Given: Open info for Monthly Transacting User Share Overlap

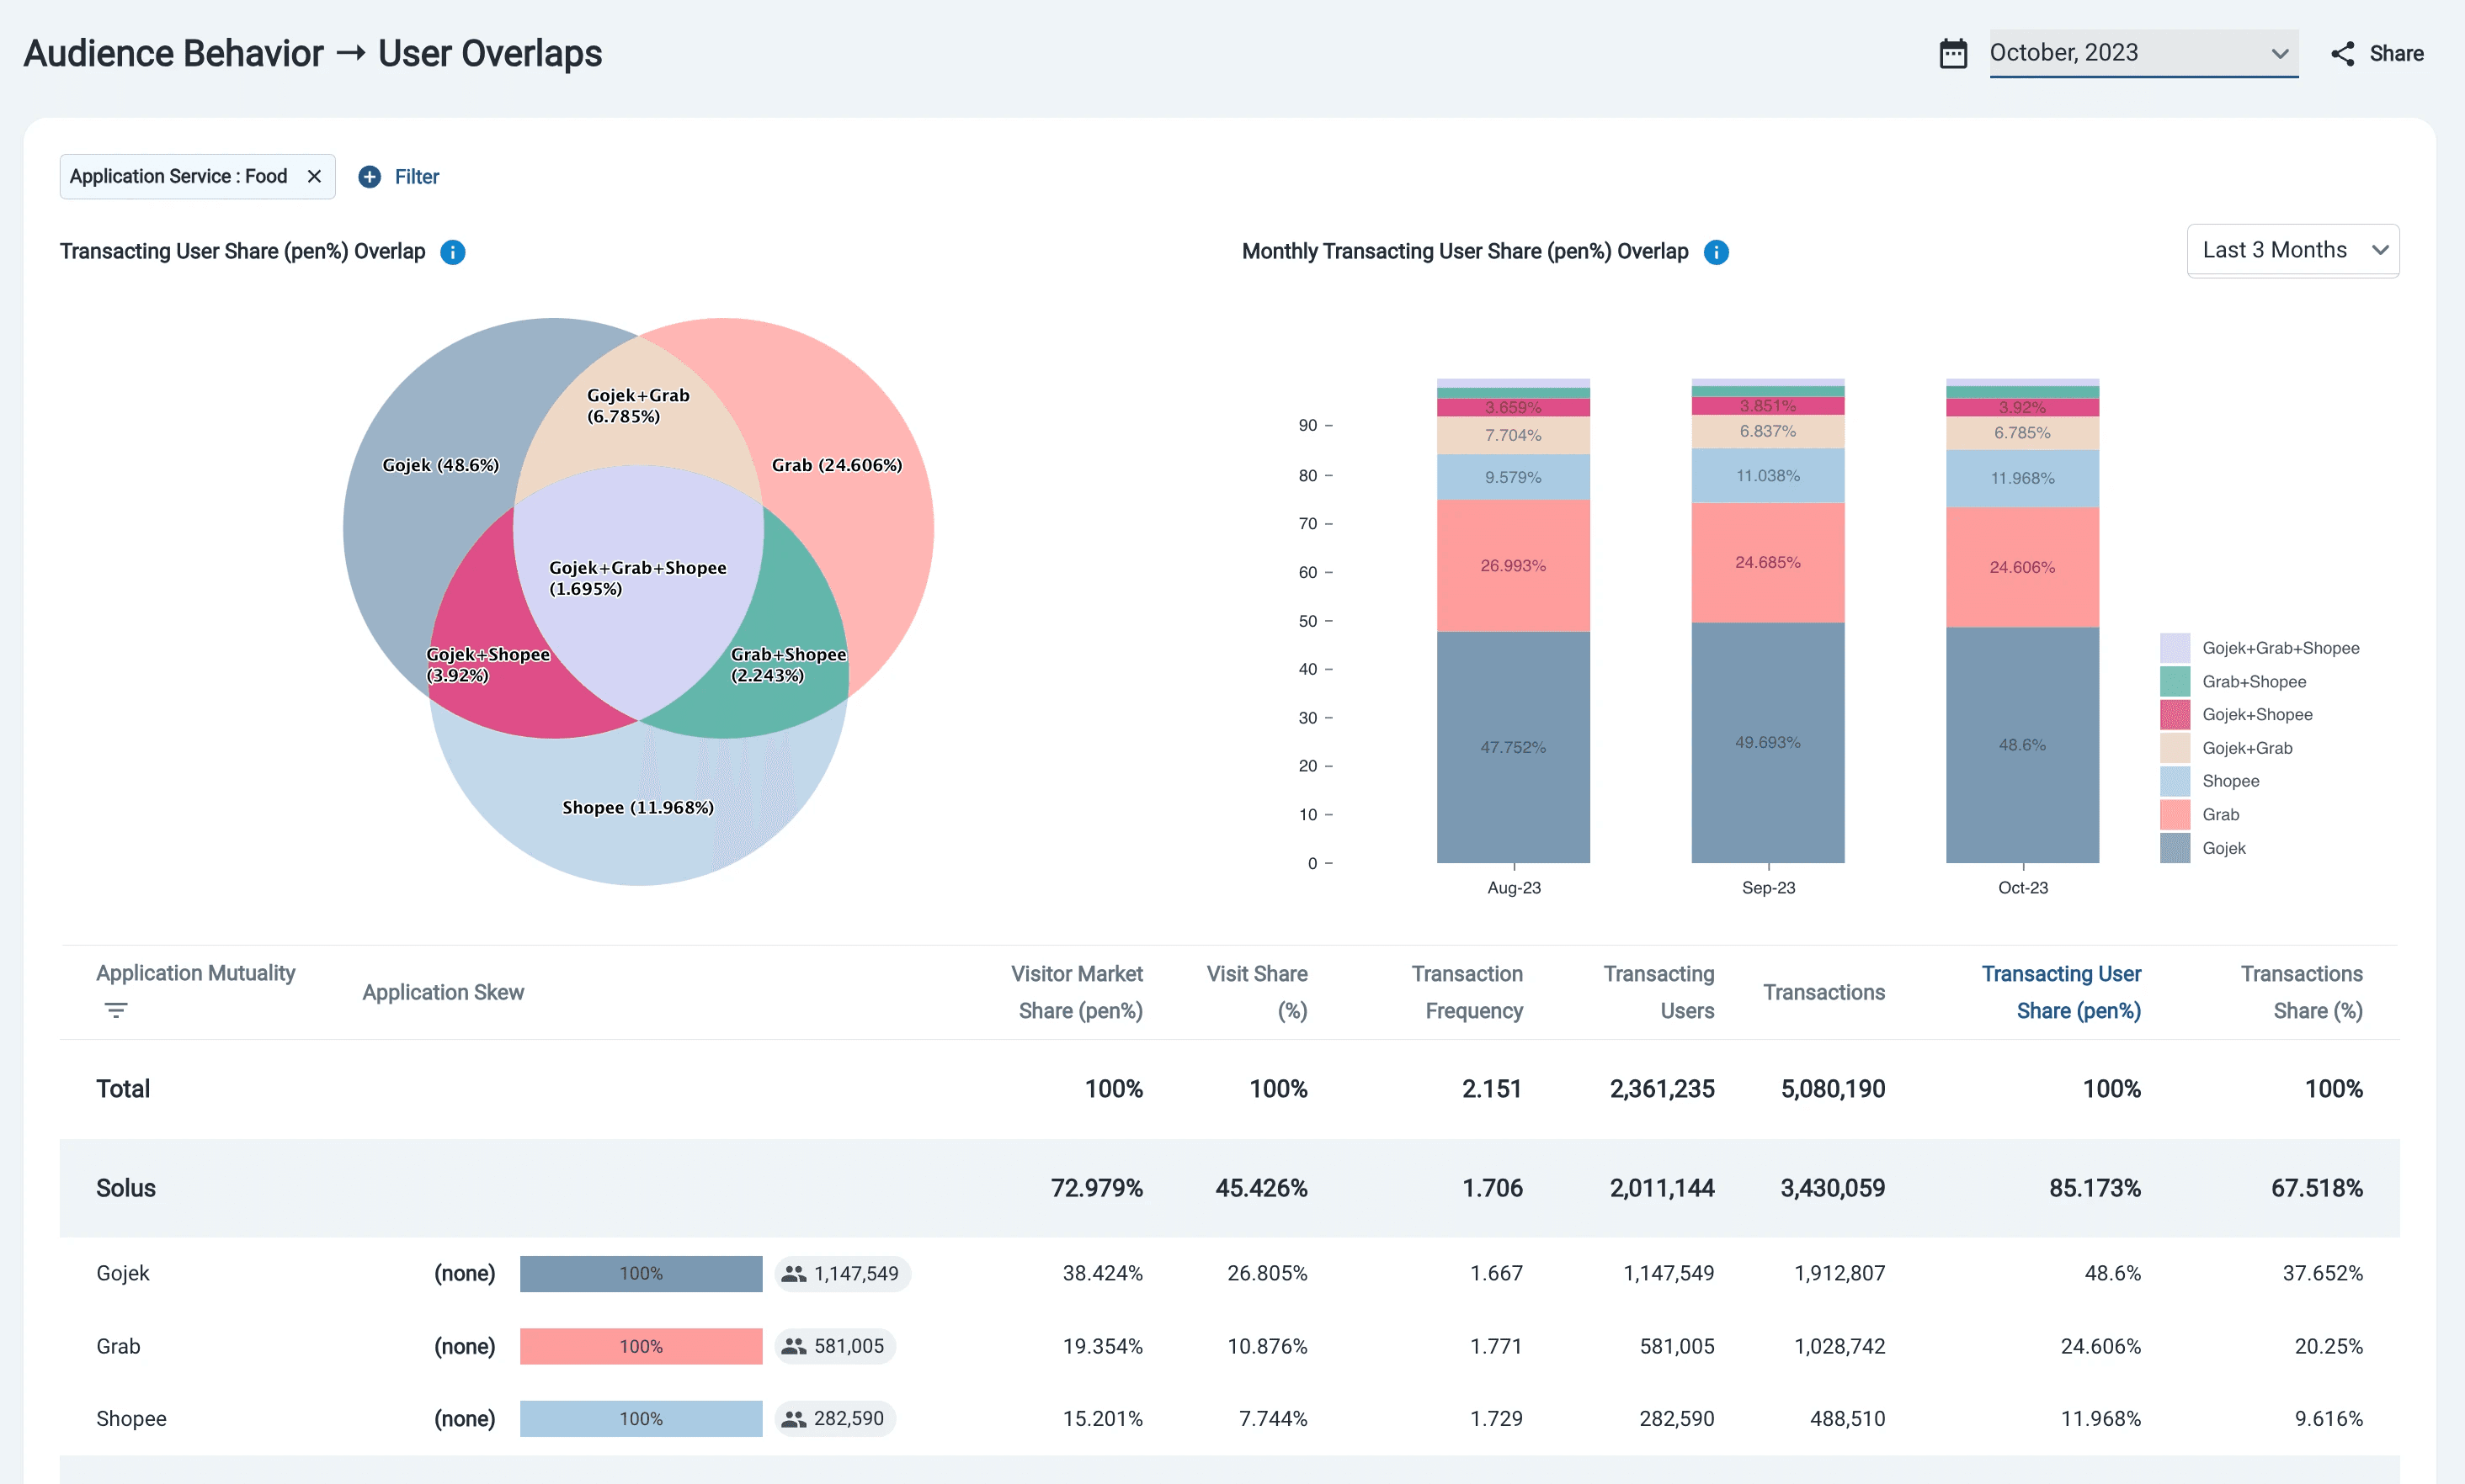Looking at the screenshot, I should pos(1716,252).
